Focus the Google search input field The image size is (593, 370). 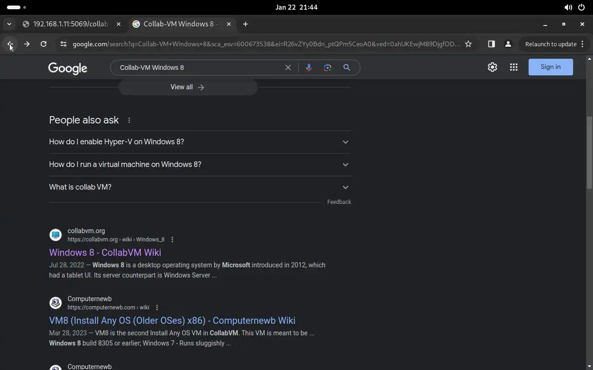(199, 68)
